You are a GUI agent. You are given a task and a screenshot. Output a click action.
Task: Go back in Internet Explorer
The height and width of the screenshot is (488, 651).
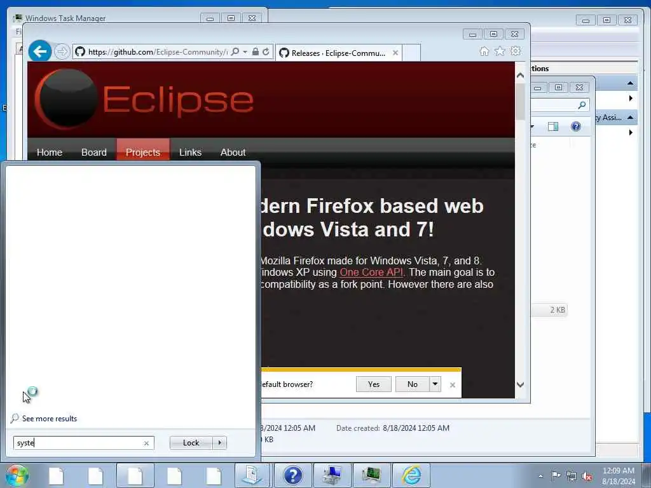pos(40,51)
